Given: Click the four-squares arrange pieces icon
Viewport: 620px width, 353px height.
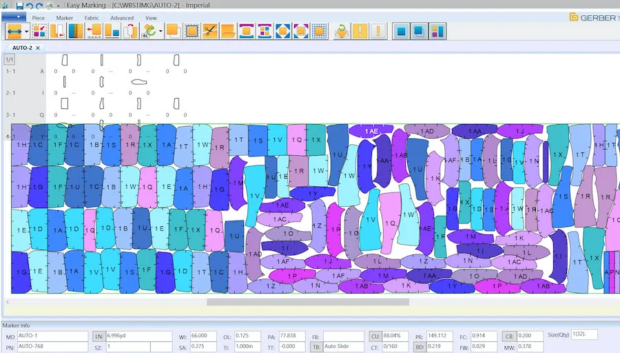Looking at the screenshot, I should click(x=39, y=31).
